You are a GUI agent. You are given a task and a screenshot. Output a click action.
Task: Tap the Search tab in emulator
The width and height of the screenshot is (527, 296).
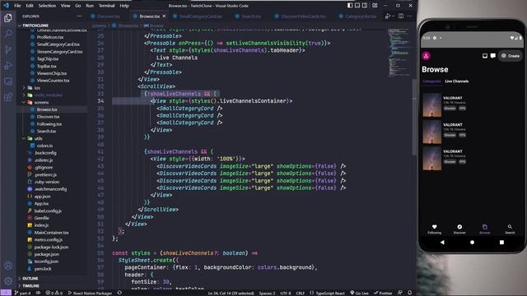coord(510,229)
